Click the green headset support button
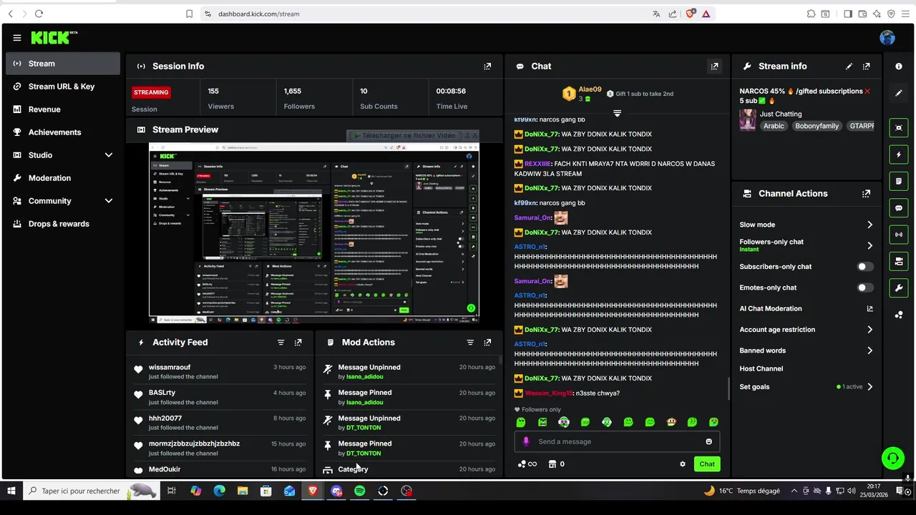The height and width of the screenshot is (515, 916). 892,458
